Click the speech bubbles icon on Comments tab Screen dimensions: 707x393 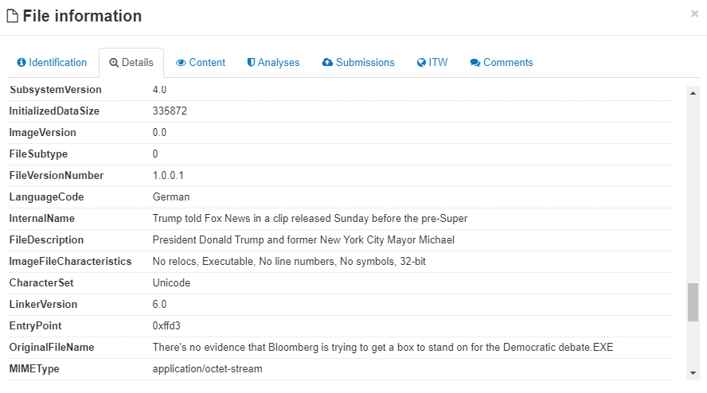pos(475,63)
